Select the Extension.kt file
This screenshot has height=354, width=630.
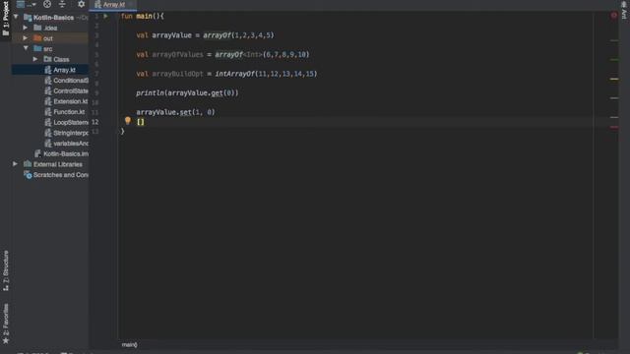pyautogui.click(x=70, y=101)
